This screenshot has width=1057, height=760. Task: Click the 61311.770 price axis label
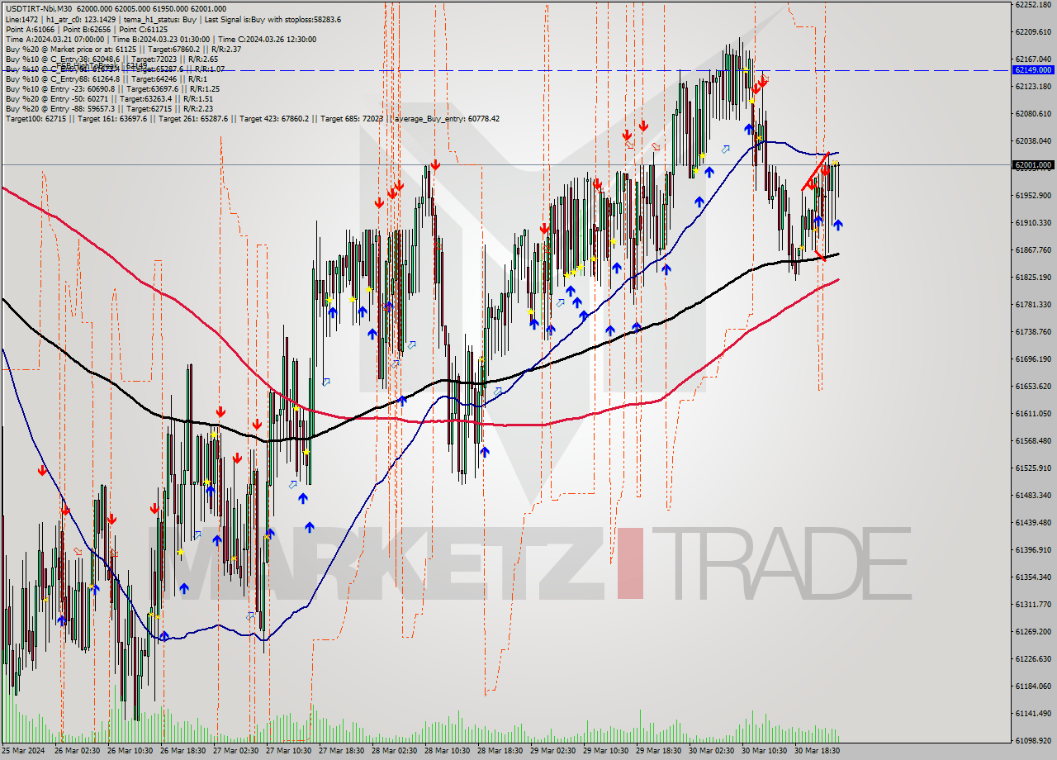tap(1033, 604)
